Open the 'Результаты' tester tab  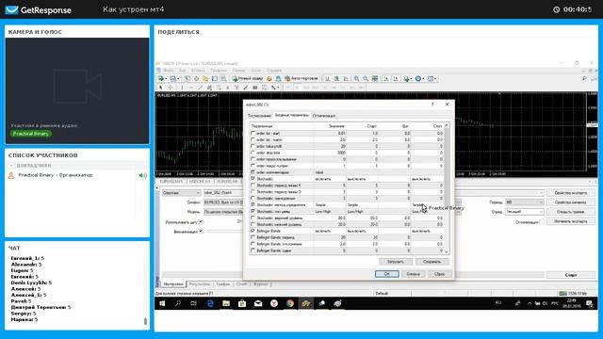pyautogui.click(x=200, y=284)
